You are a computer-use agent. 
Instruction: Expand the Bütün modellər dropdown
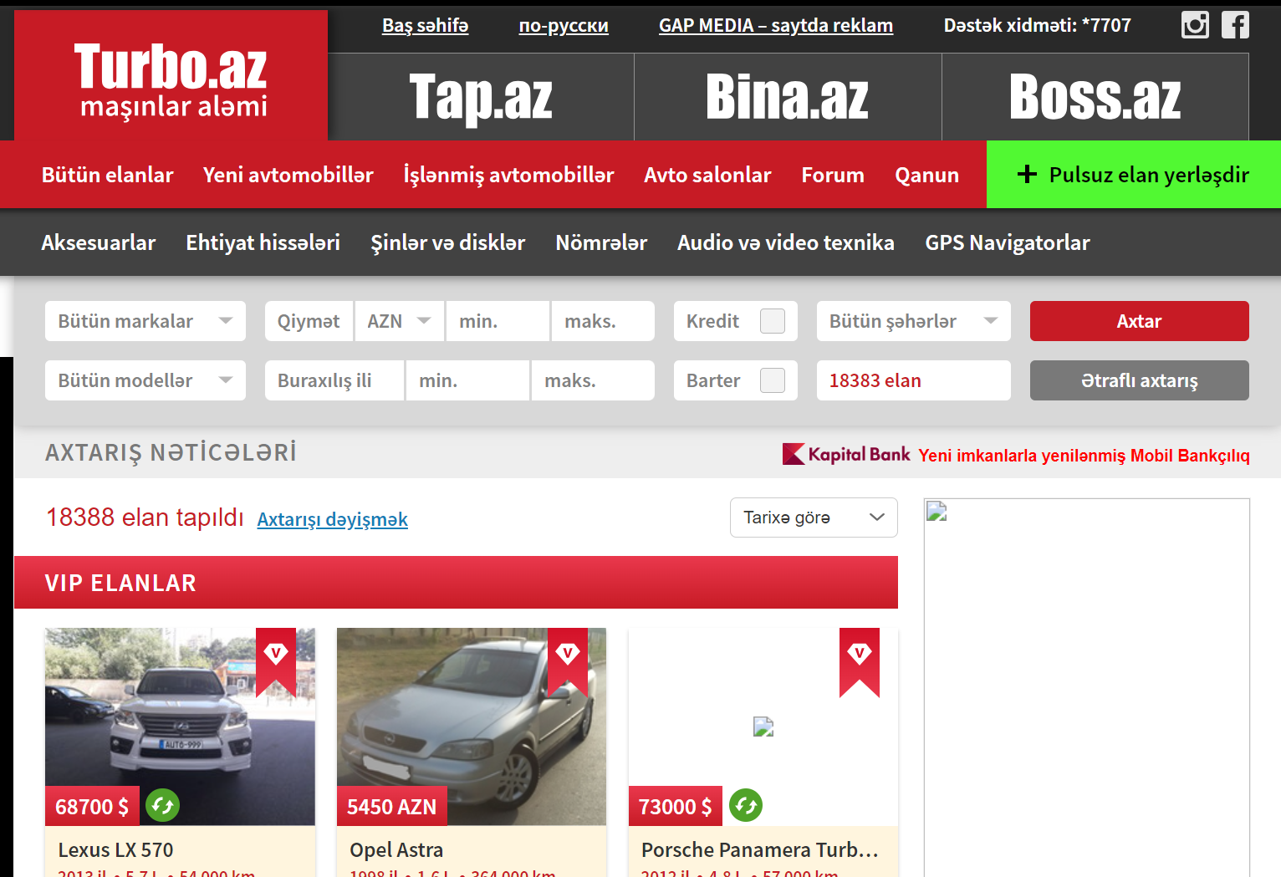[x=145, y=380]
